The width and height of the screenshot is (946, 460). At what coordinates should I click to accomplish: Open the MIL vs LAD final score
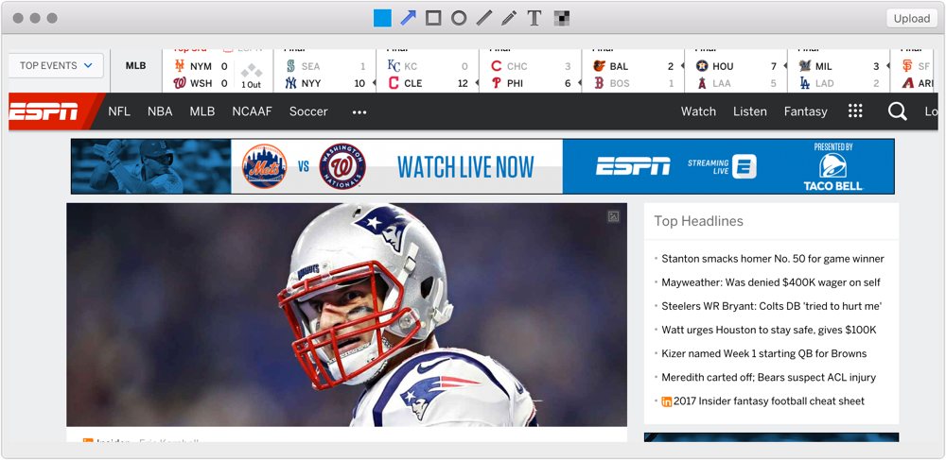(838, 71)
